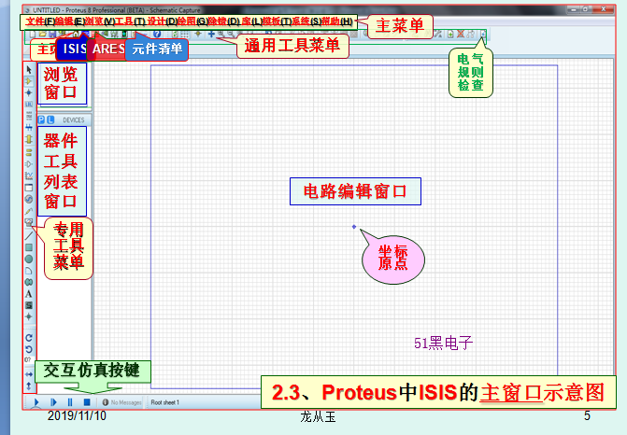Mirror vertically with Y-mirror icon
627x435 pixels.
[x=29, y=386]
